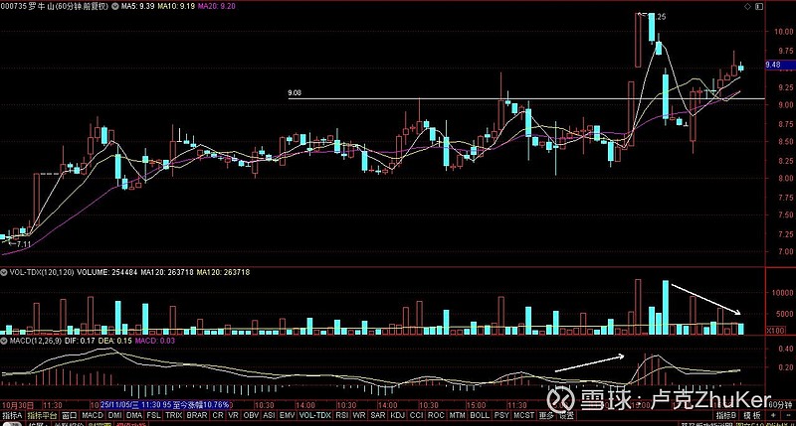Image resolution: width=796 pixels, height=426 pixels.
Task: Select the TRIX indicator tab
Action: [173, 415]
